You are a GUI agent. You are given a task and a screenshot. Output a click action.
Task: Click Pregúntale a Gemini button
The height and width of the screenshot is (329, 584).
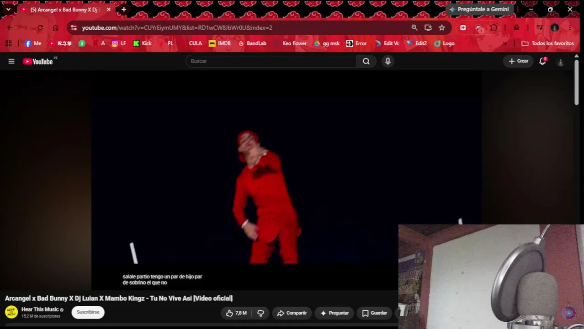pyautogui.click(x=479, y=9)
